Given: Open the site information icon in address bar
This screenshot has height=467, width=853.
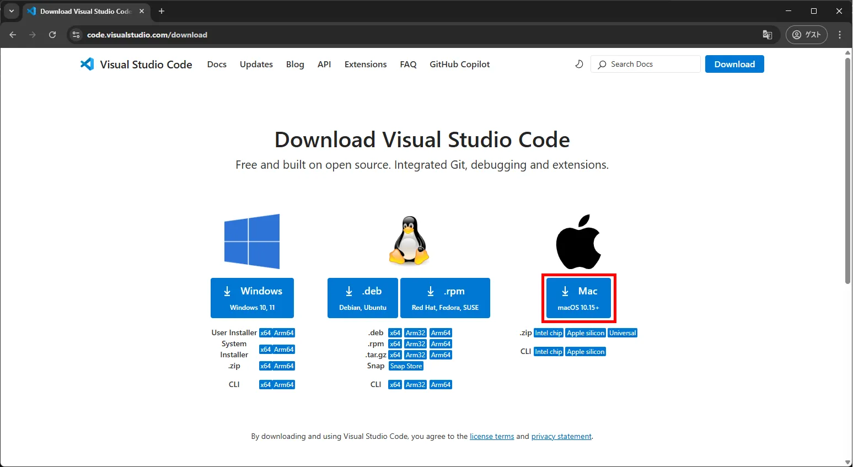Looking at the screenshot, I should pos(76,35).
